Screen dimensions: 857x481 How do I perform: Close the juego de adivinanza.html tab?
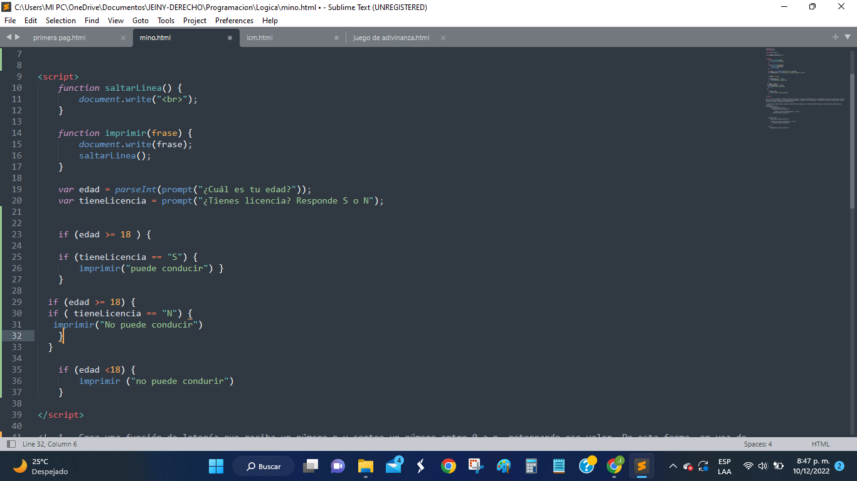(443, 38)
